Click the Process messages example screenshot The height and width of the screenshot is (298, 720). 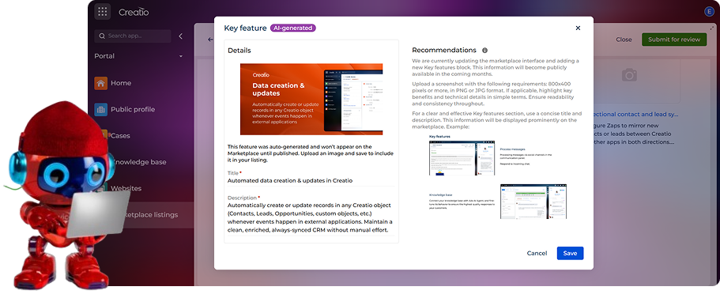click(462, 158)
